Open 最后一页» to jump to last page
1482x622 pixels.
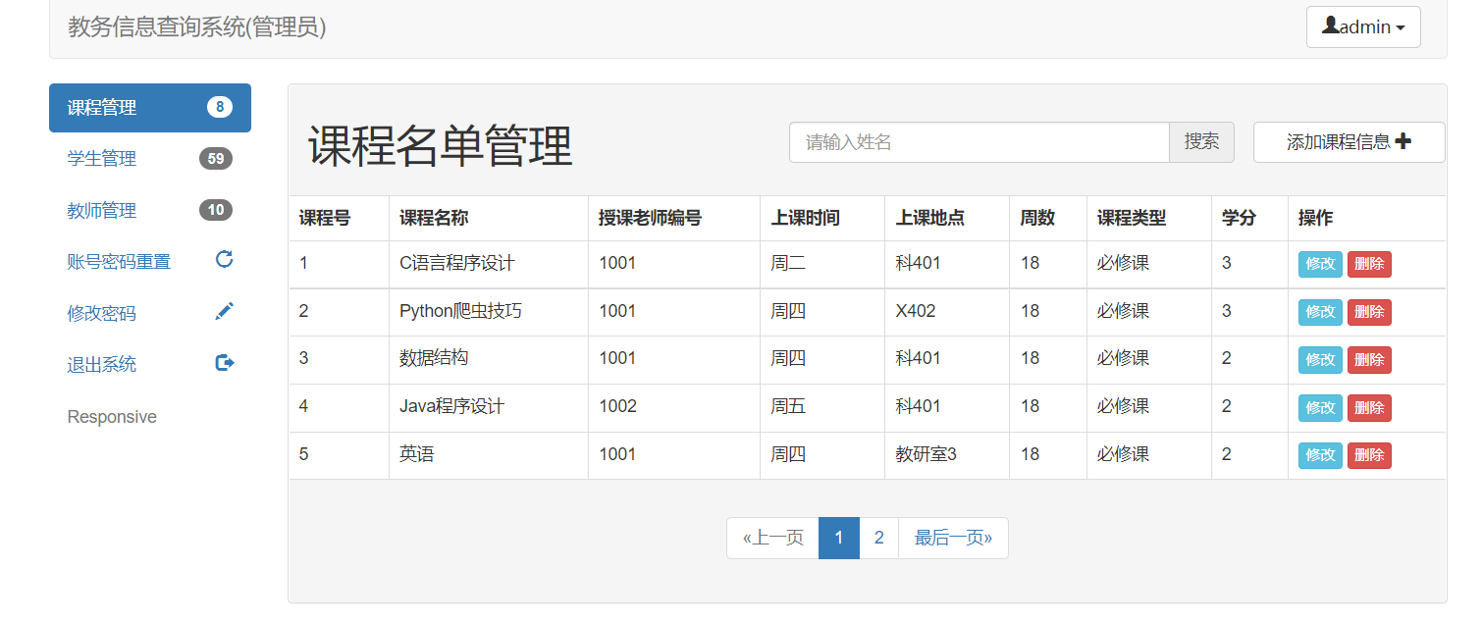tap(953, 538)
